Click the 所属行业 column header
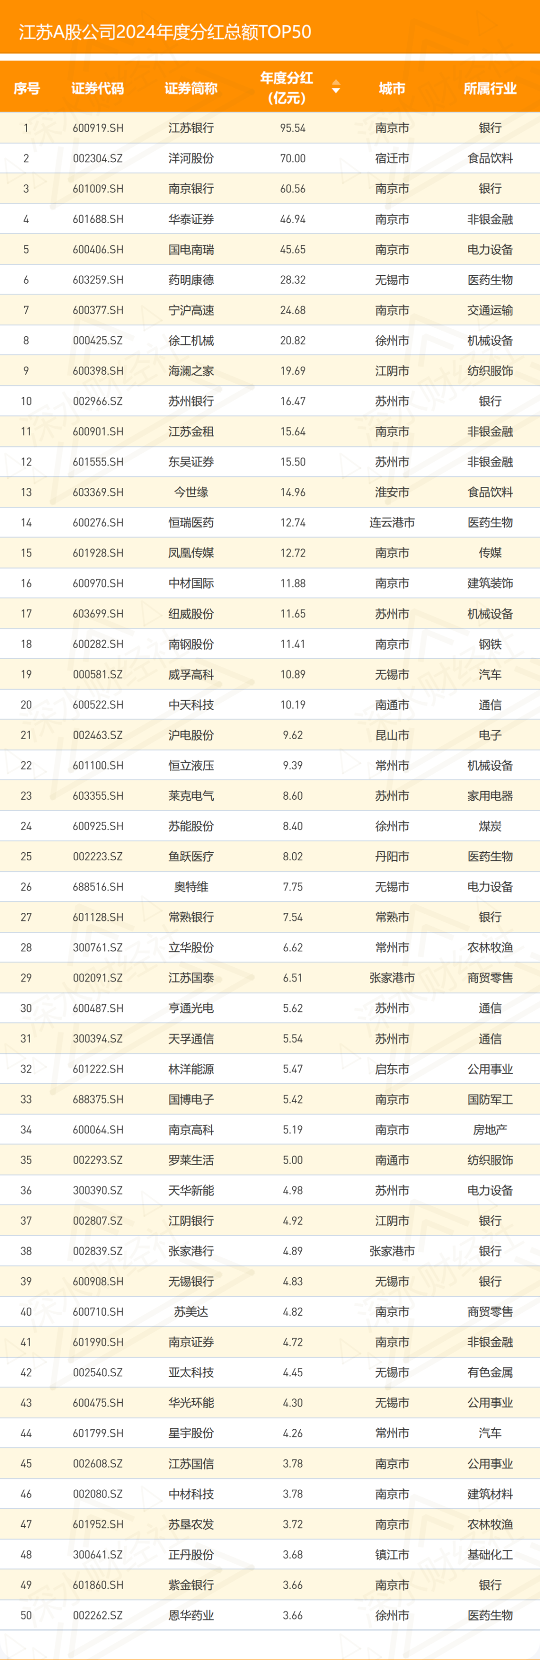Screen dimensions: 540x1660 pyautogui.click(x=490, y=88)
